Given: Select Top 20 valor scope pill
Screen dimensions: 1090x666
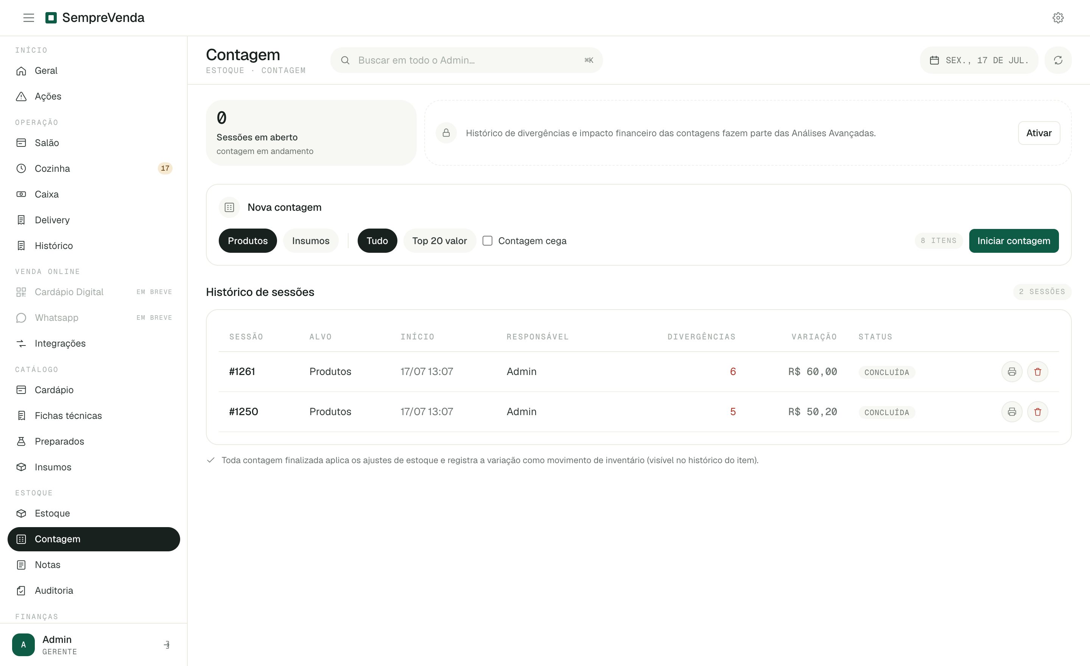Looking at the screenshot, I should pyautogui.click(x=439, y=241).
